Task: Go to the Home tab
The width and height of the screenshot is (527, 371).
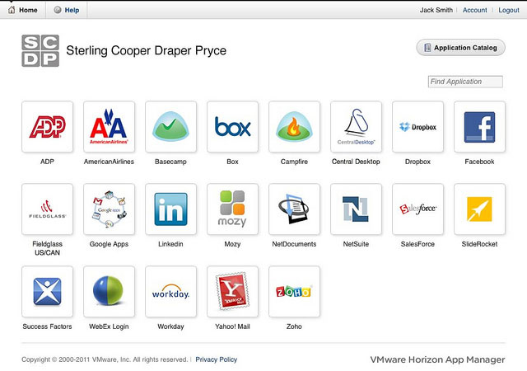Action: point(23,10)
